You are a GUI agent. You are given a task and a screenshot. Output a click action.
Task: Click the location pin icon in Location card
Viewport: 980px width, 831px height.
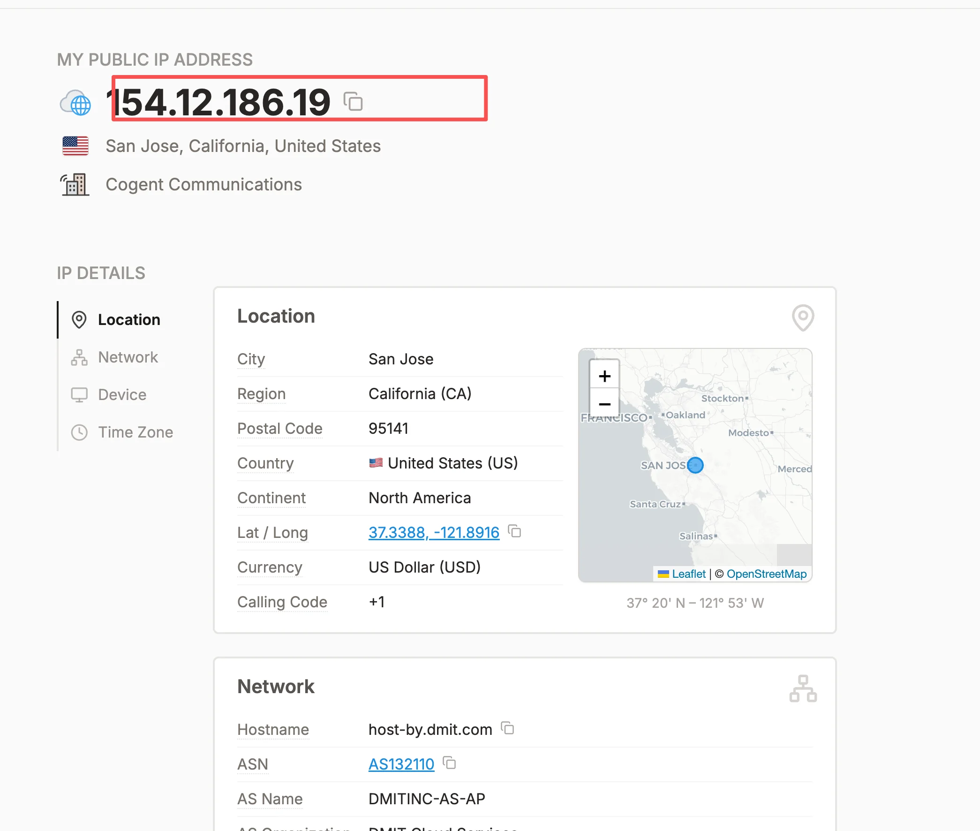pos(803,317)
